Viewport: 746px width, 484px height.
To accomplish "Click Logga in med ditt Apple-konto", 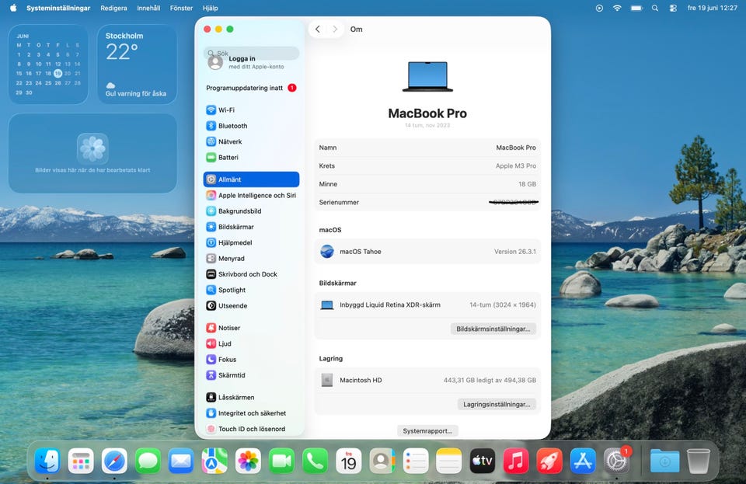I will pyautogui.click(x=251, y=62).
